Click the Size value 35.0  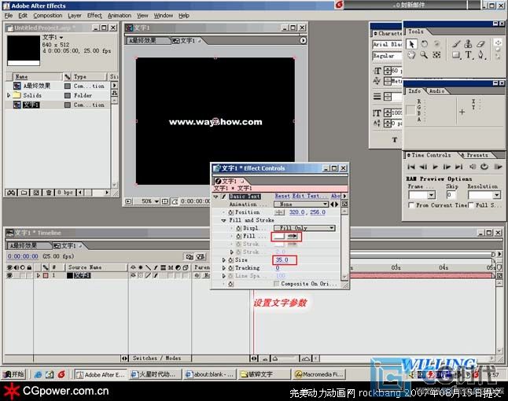pos(282,260)
